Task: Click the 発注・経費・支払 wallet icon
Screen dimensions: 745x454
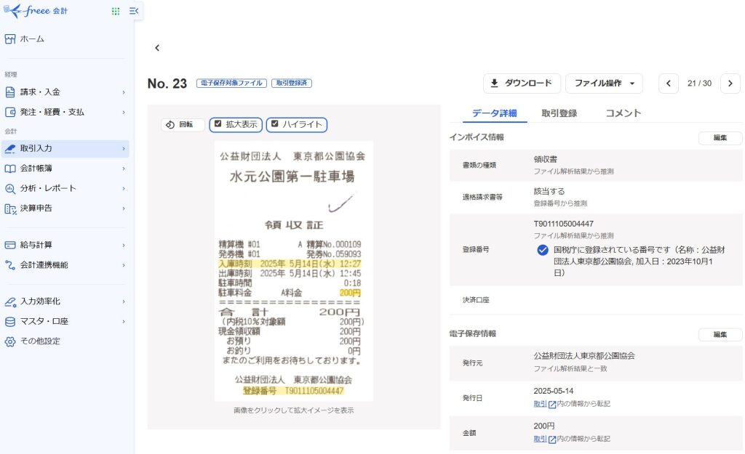Action: click(x=10, y=112)
